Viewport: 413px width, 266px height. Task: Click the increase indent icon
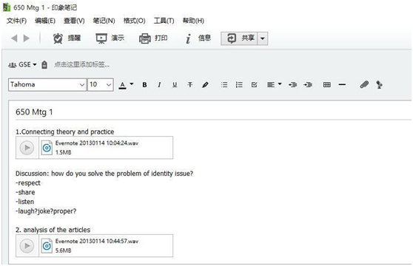click(x=308, y=85)
